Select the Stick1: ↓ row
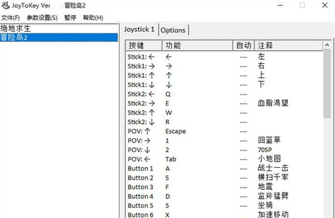The image size is (335, 218). (x=224, y=85)
